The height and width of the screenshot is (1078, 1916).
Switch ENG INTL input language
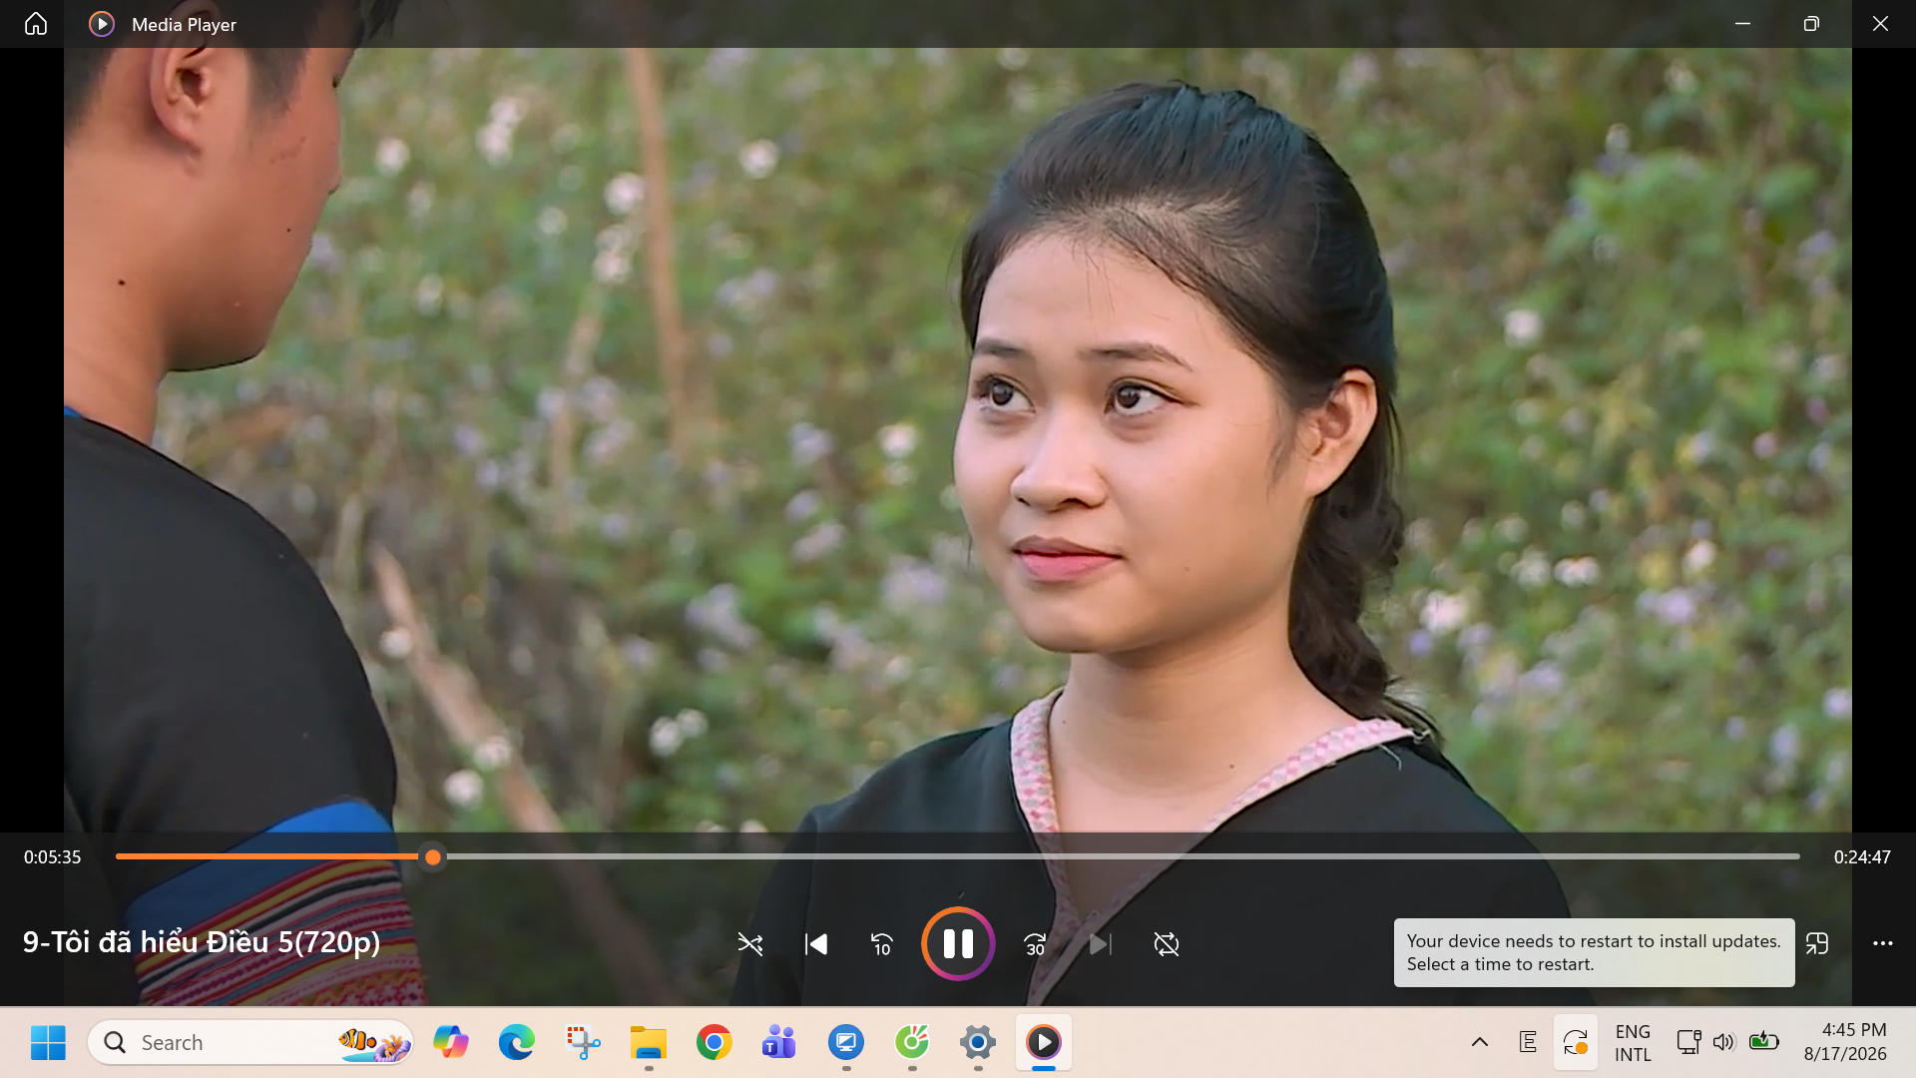[1634, 1043]
